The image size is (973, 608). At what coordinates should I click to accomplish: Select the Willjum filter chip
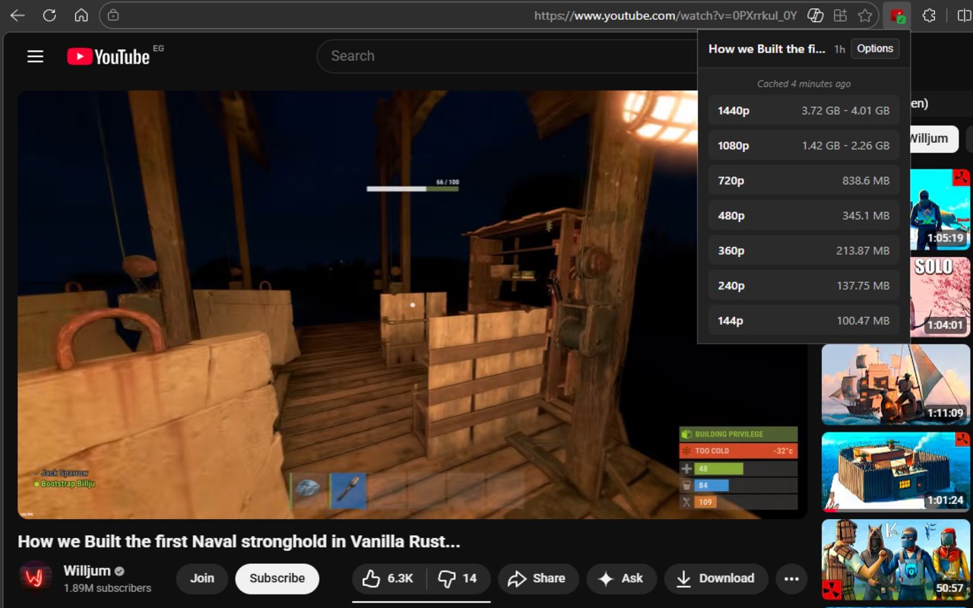point(934,139)
